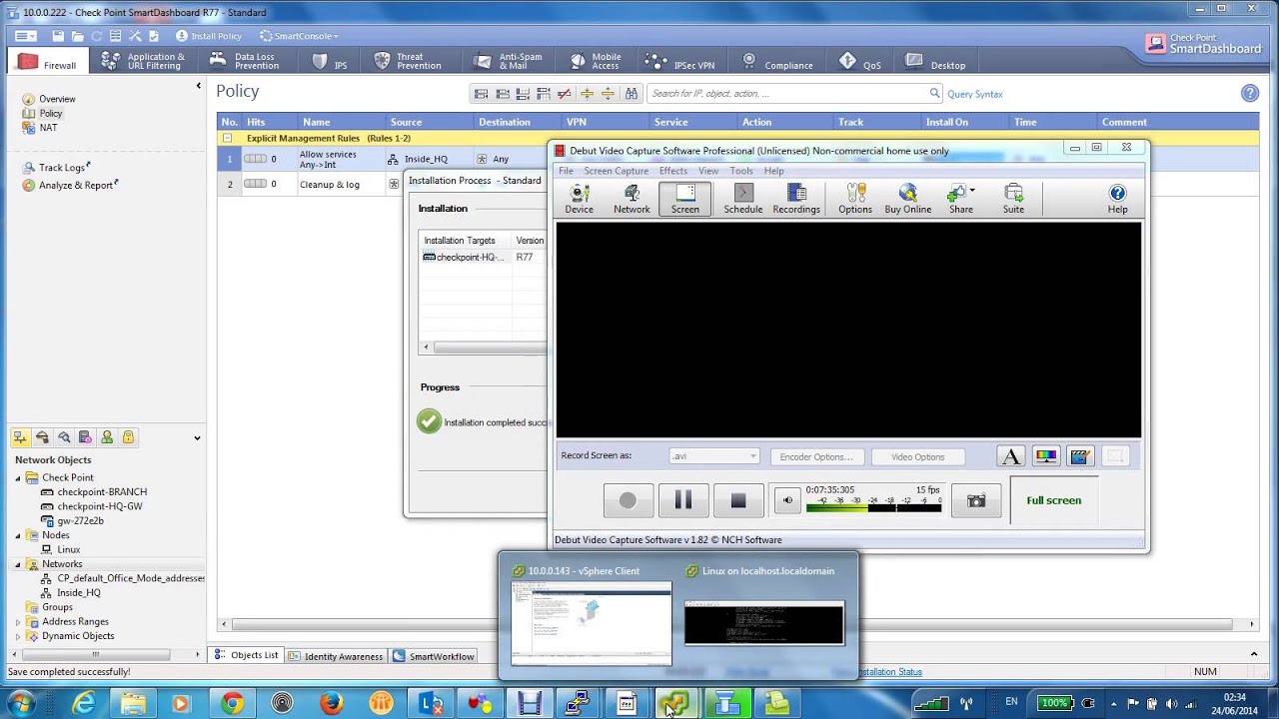1279x719 pixels.
Task: Open the Compliance tab
Action: 777,62
